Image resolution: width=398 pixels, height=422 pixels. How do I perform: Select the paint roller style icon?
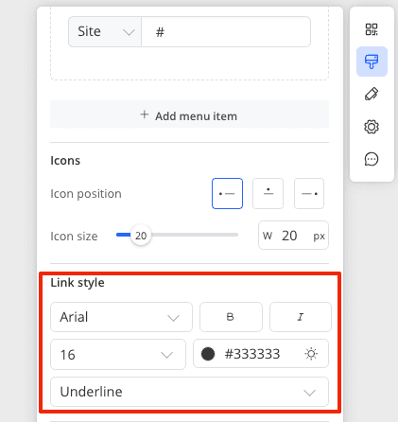click(x=372, y=62)
